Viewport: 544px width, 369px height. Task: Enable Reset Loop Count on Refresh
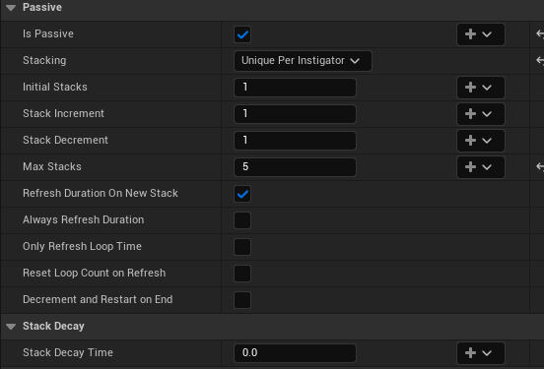242,274
